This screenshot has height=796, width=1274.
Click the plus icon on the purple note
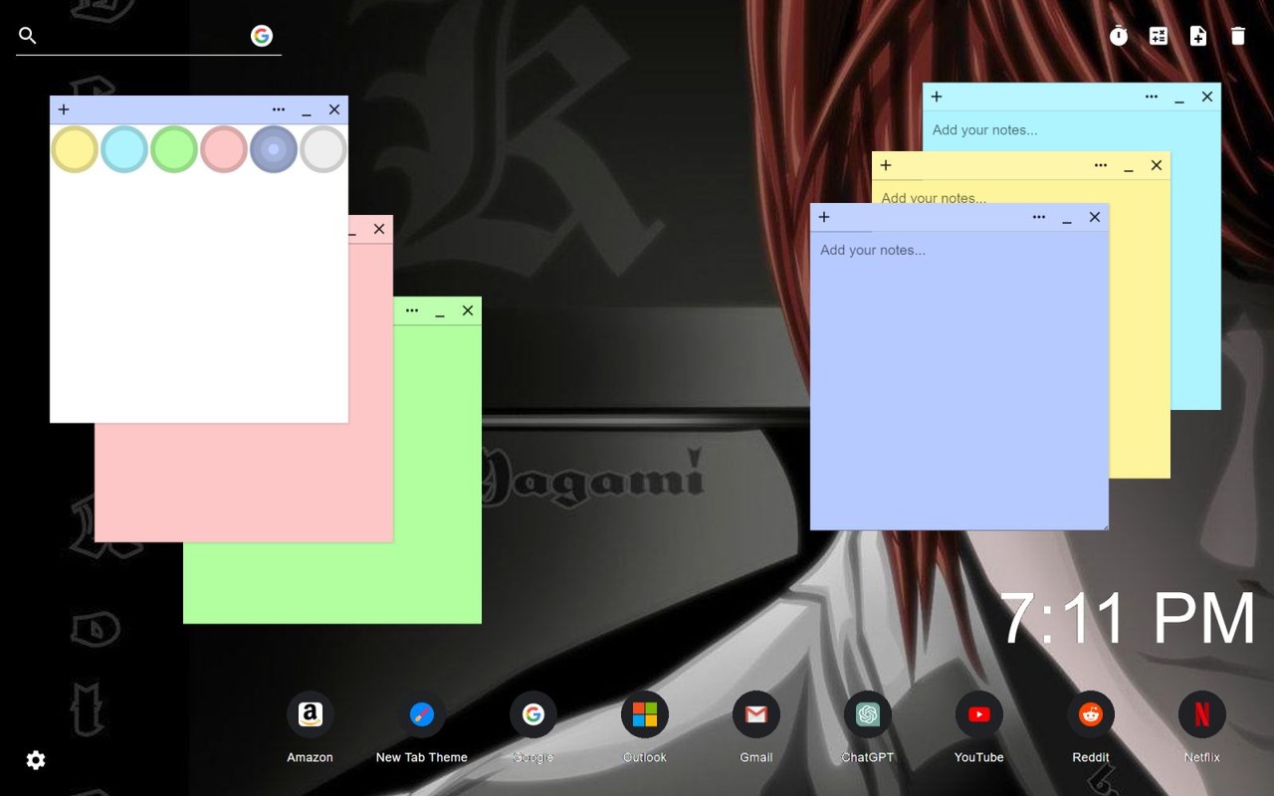[x=824, y=217]
